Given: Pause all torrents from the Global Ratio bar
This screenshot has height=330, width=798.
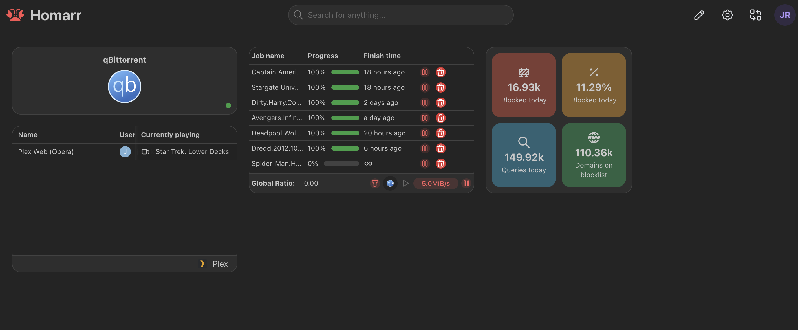Looking at the screenshot, I should [x=466, y=183].
